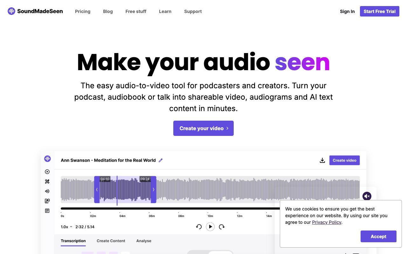Open the Privacy Policy link

coord(327,222)
